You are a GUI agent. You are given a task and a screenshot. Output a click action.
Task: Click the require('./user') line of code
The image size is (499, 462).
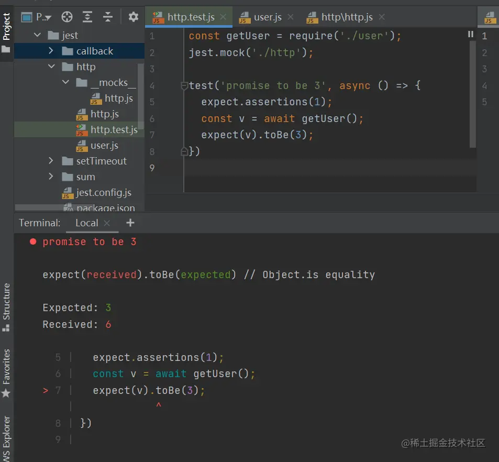(x=295, y=36)
